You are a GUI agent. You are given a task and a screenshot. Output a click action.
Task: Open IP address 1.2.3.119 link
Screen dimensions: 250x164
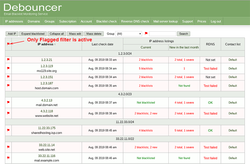click(47, 66)
